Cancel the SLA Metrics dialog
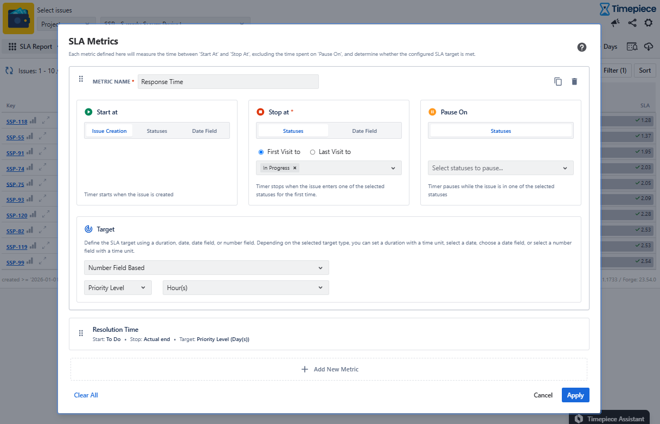This screenshot has width=660, height=424. 543,395
